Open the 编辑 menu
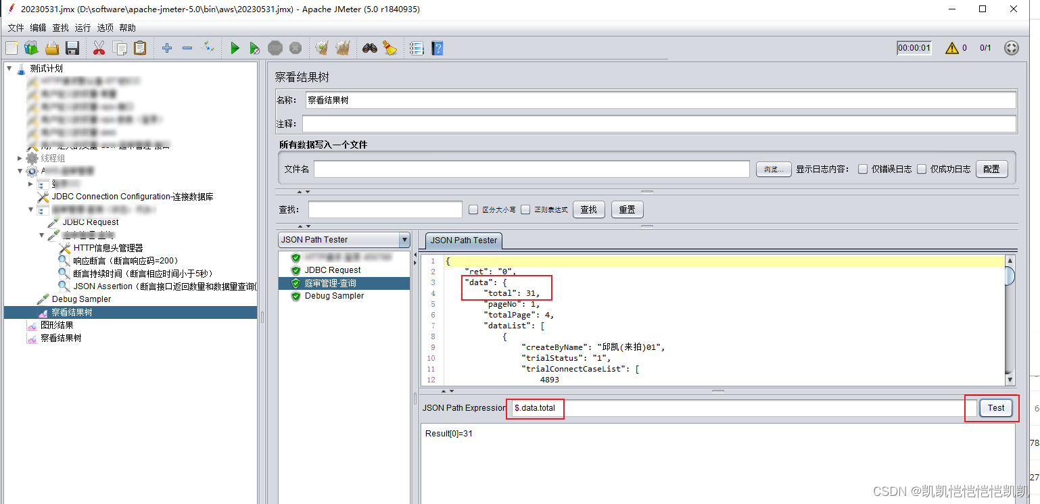Viewport: 1040px width, 504px height. pos(38,28)
